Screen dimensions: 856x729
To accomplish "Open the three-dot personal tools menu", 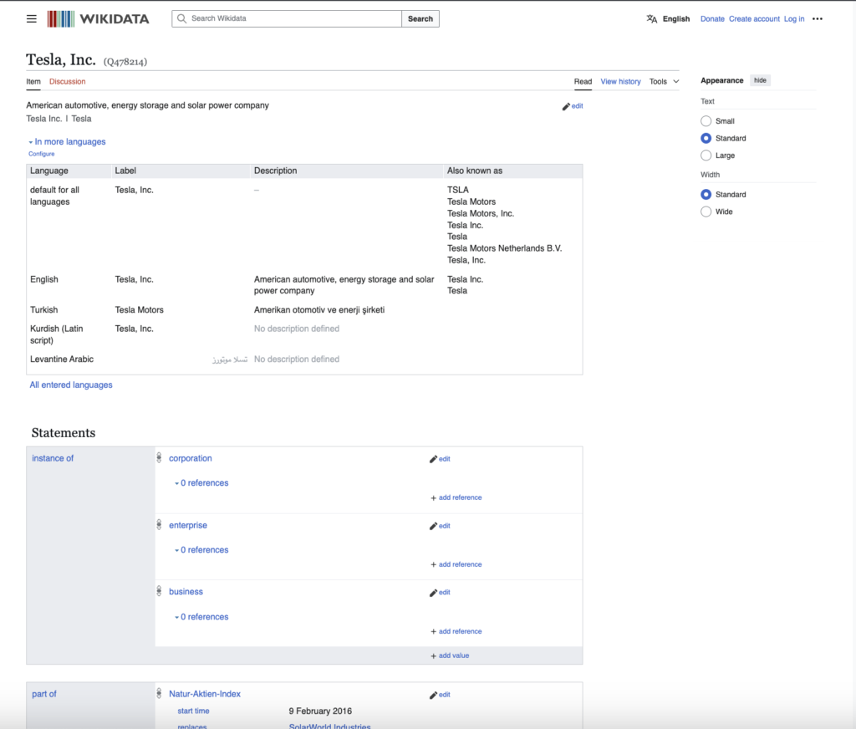I will (818, 18).
